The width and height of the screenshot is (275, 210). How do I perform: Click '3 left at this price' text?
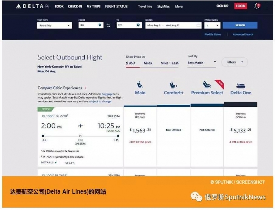pos(140,142)
